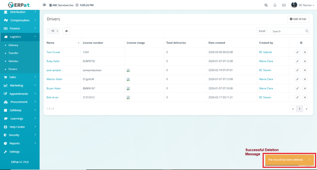Image resolution: width=317 pixels, height=170 pixels.
Task: Click the edit pencil for Bob drver
Action: pos(297,97)
